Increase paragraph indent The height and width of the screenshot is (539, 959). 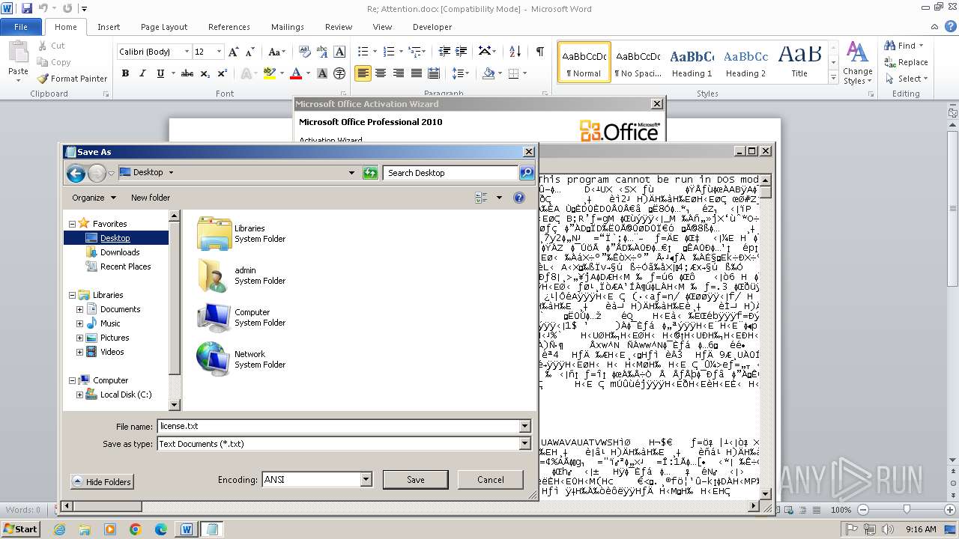(x=462, y=52)
